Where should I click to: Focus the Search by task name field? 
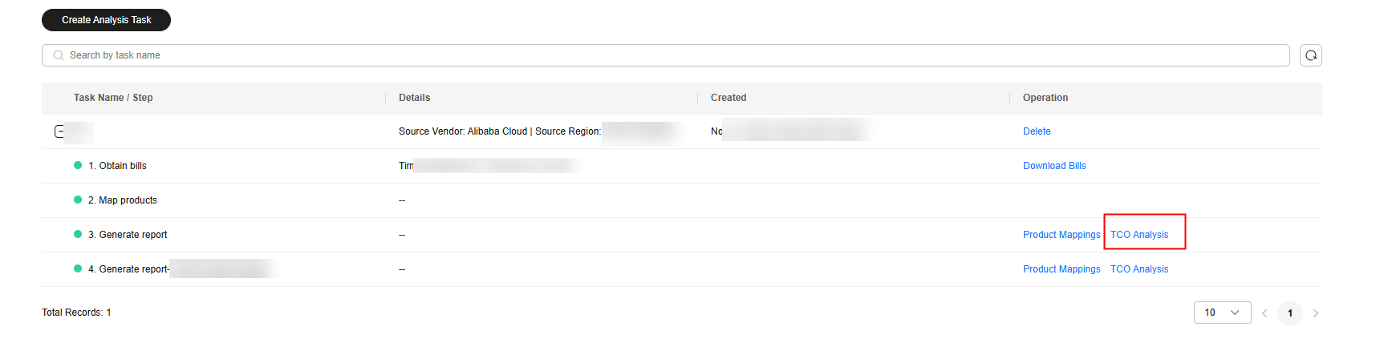coord(665,55)
